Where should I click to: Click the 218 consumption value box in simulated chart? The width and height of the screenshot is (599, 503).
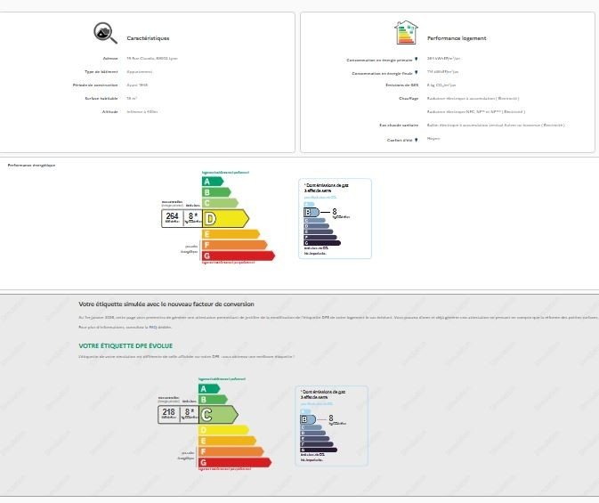(168, 413)
